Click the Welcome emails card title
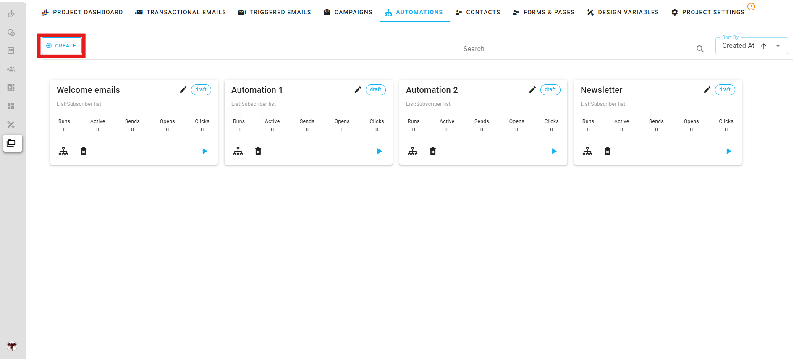 (88, 90)
